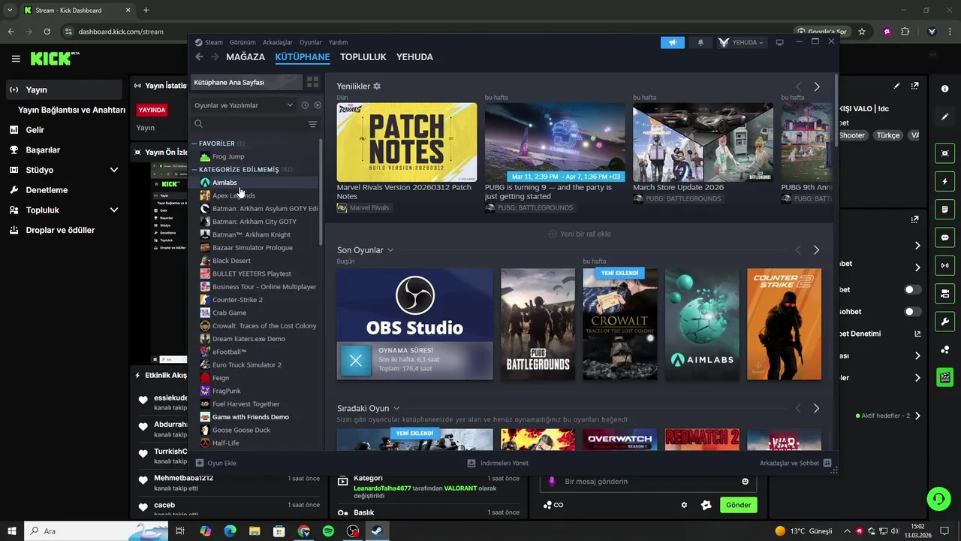Expand Sıradaki Oyun shelf dropdown
This screenshot has width=961, height=541.
(x=396, y=408)
